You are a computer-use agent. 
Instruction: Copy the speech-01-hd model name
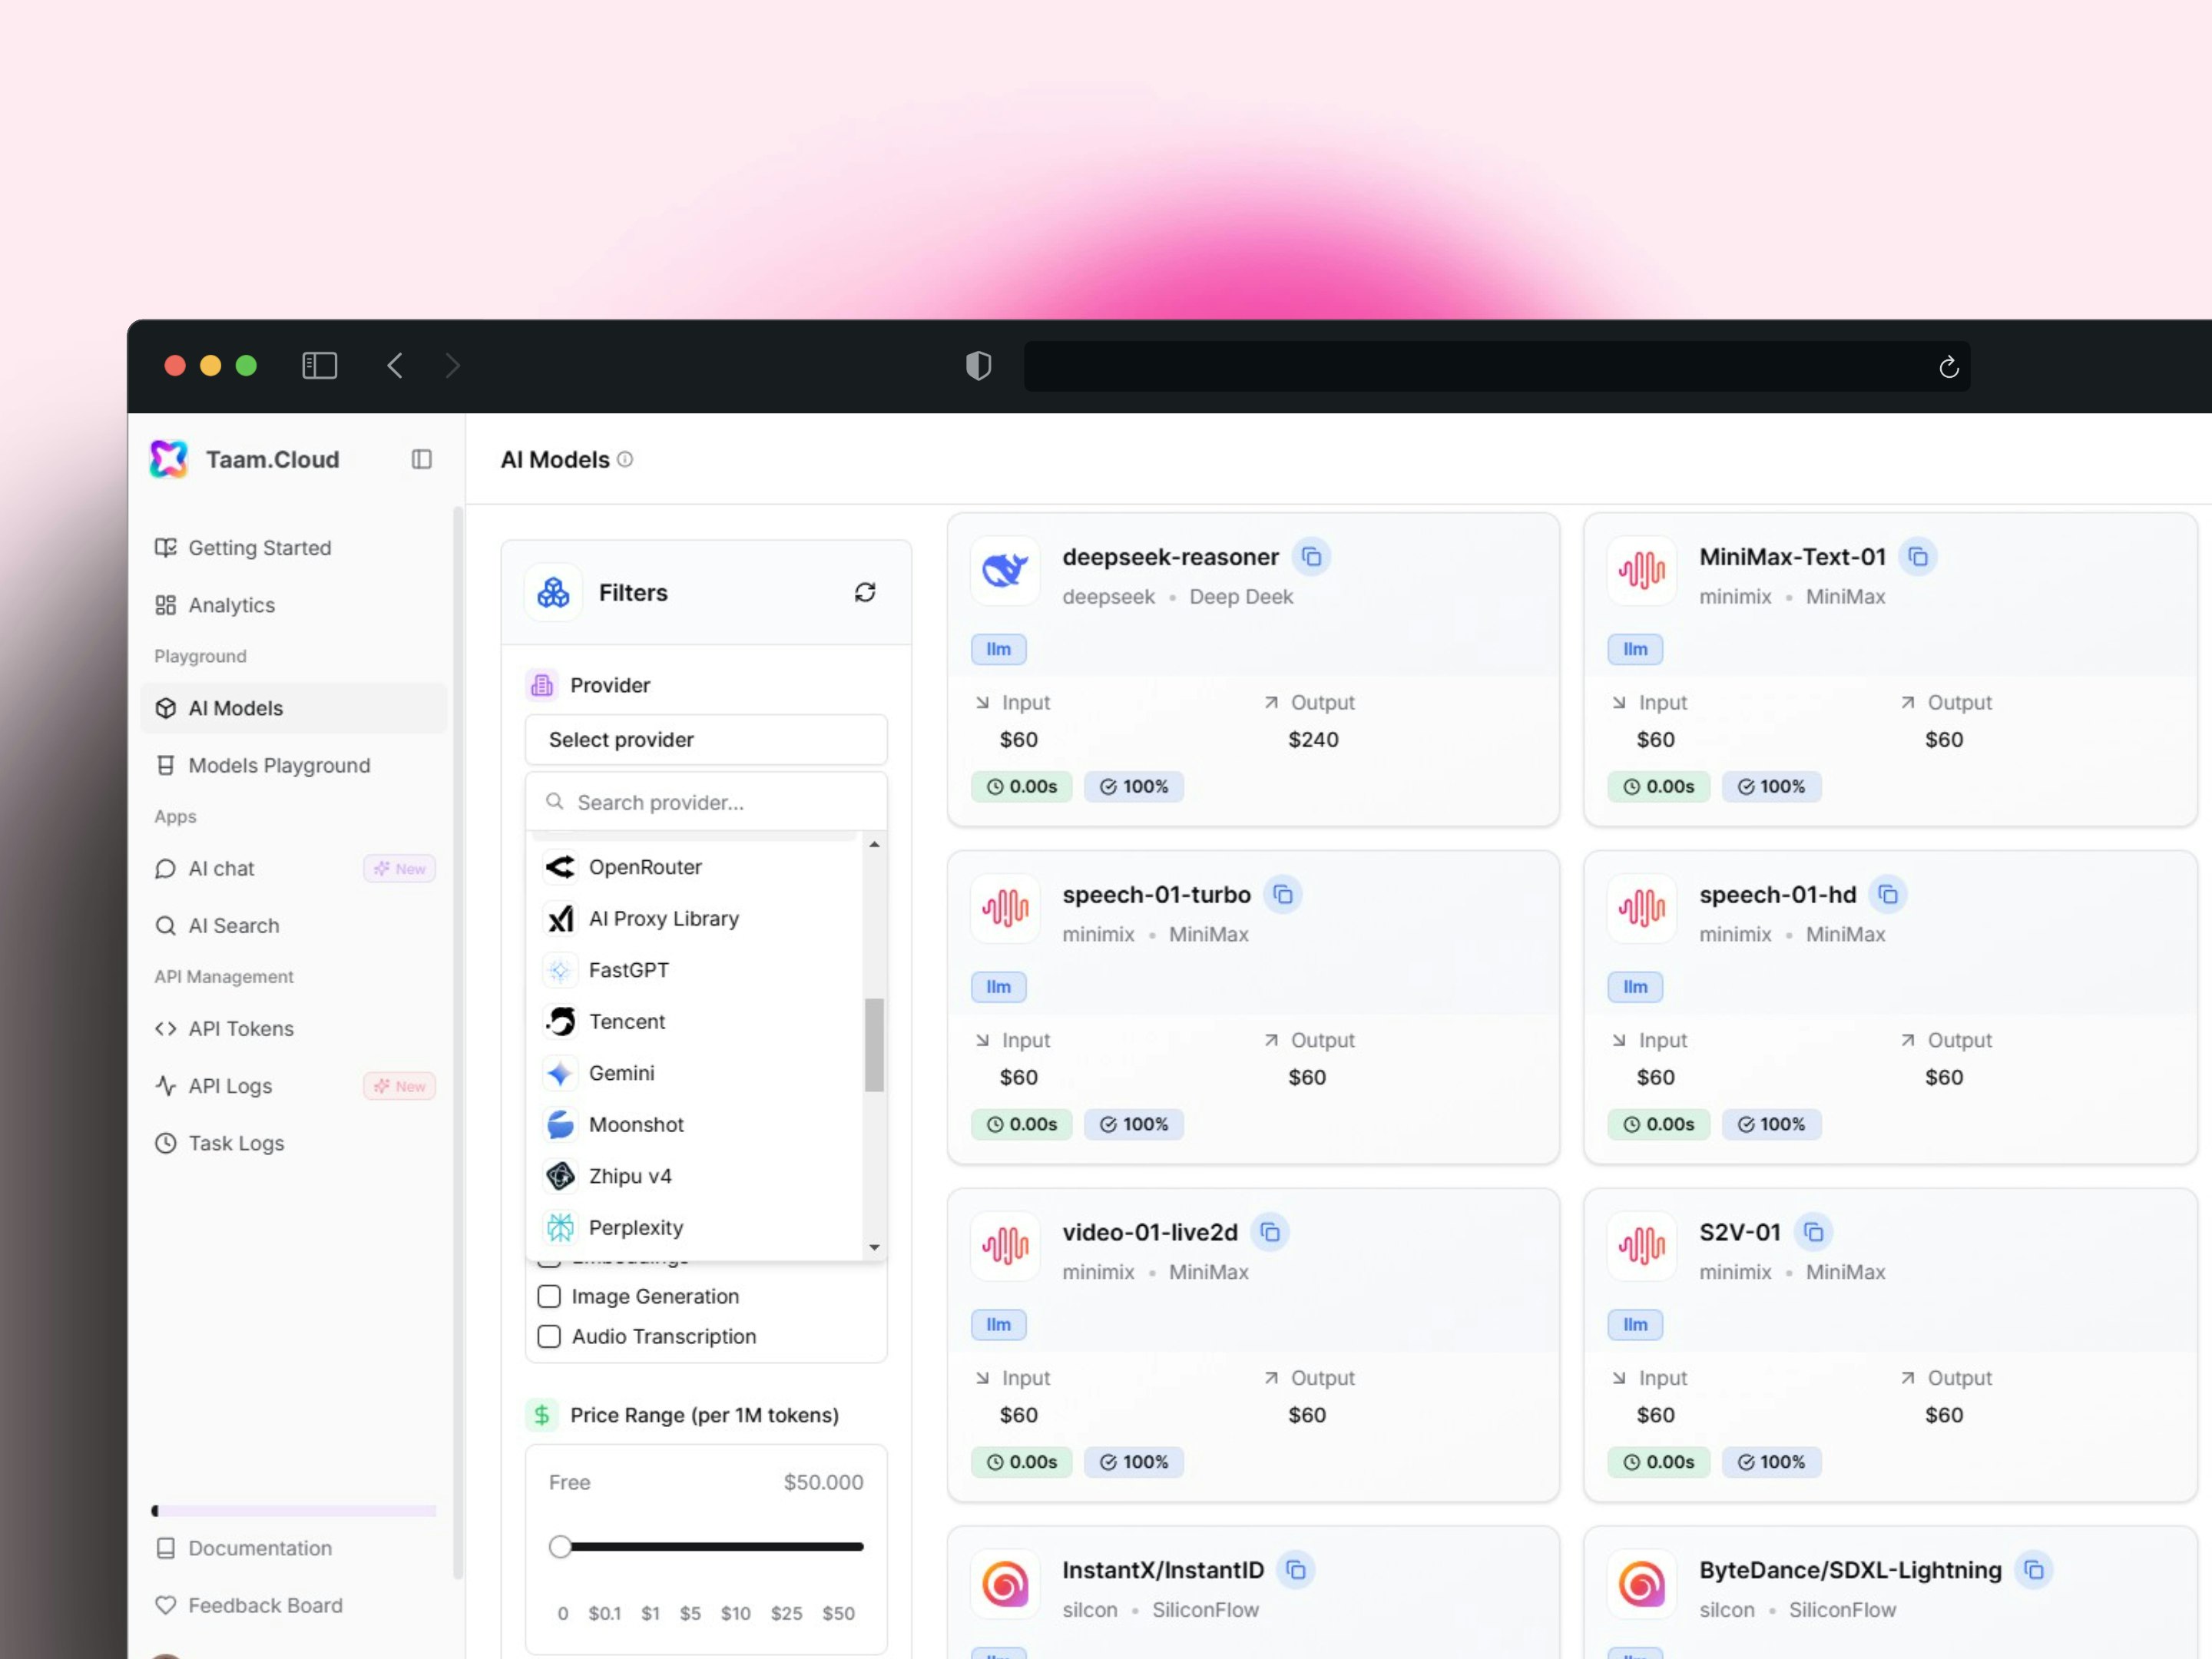pyautogui.click(x=1888, y=895)
